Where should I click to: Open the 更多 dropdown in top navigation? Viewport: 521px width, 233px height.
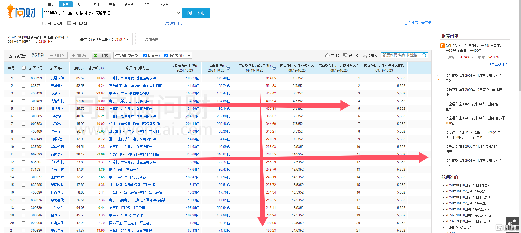point(163,4)
